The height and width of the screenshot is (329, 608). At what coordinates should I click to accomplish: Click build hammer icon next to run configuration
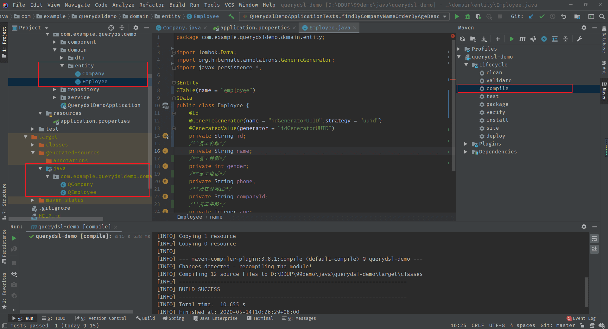(231, 16)
